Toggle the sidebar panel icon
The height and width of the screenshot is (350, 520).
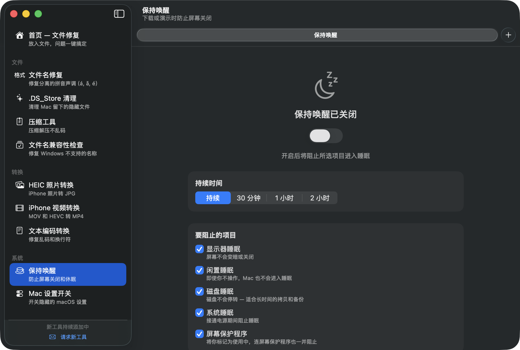(x=119, y=14)
